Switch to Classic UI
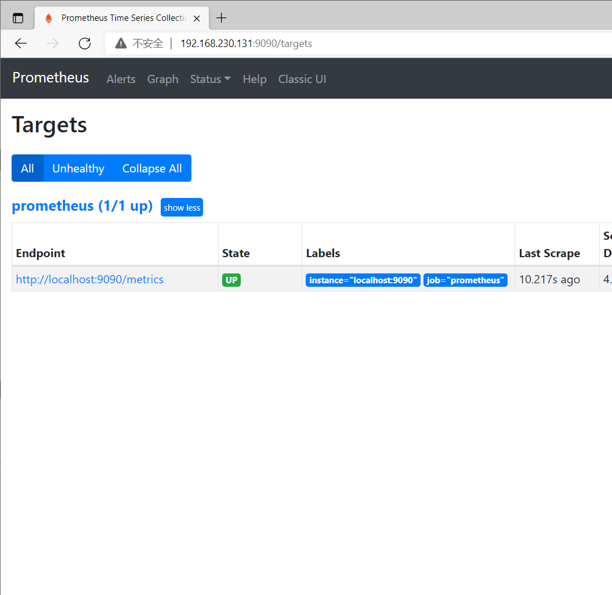This screenshot has height=595, width=612. [x=302, y=80]
